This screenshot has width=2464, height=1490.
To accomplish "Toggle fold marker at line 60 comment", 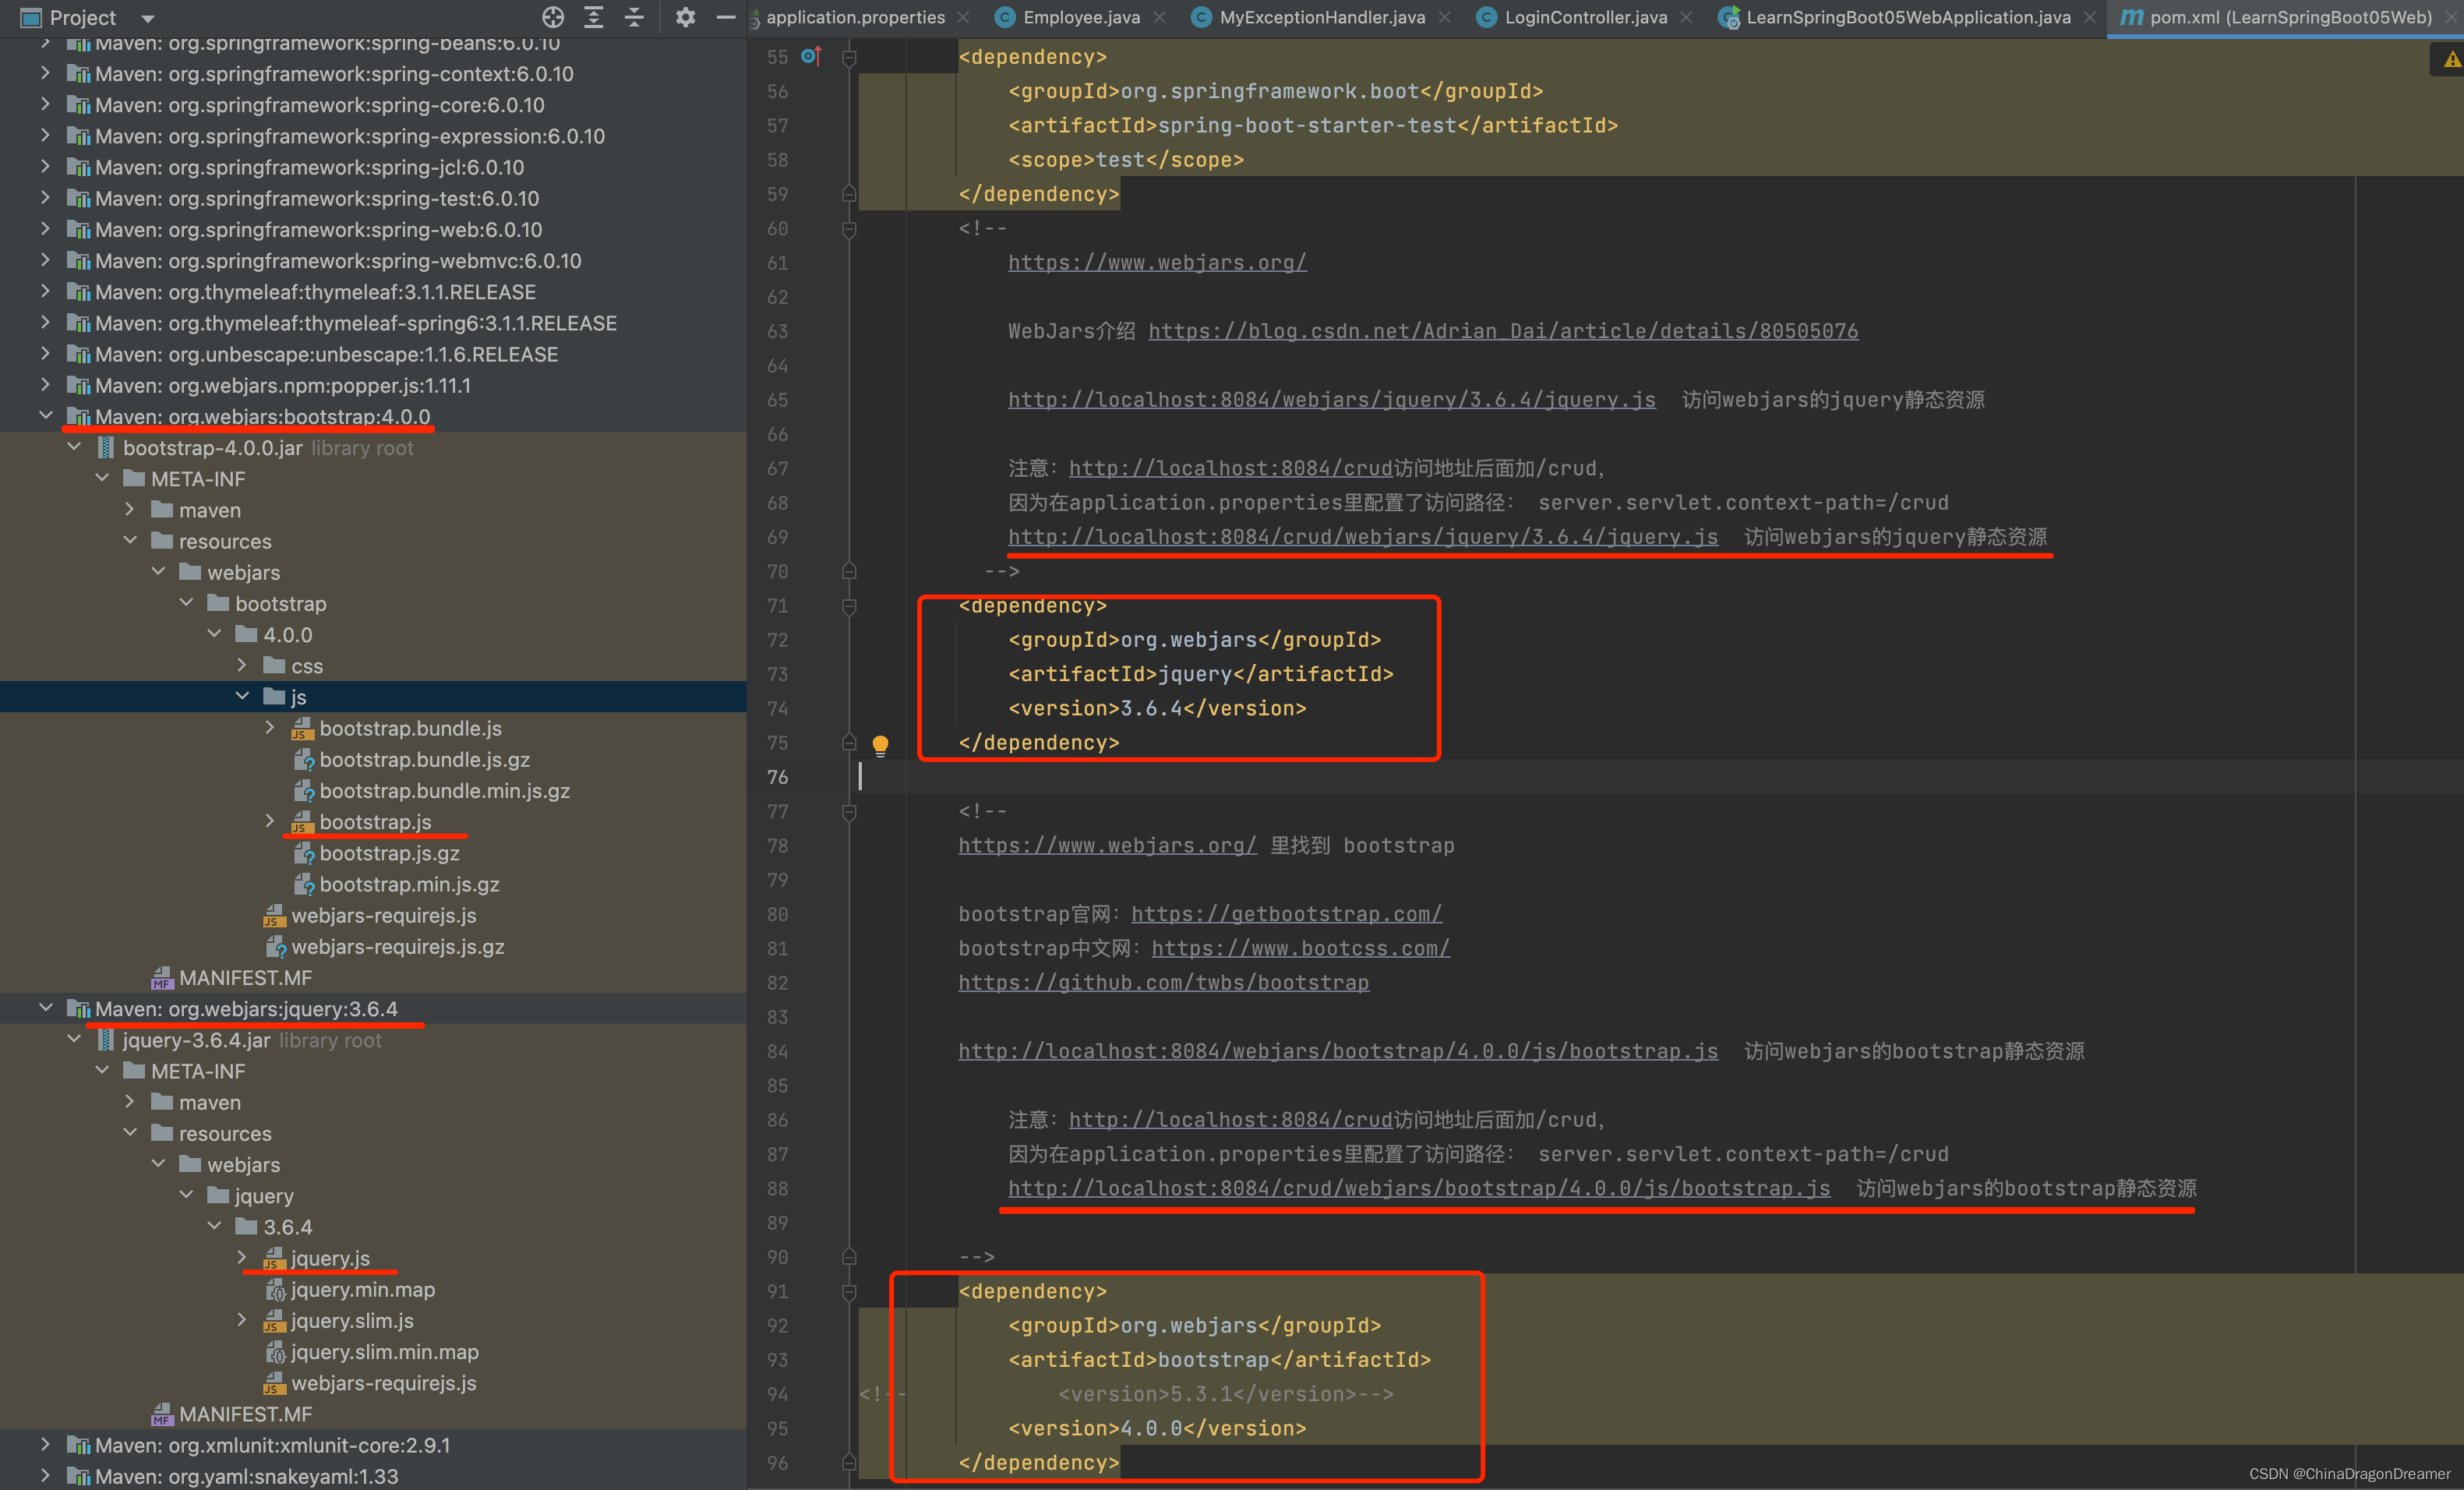I will pos(849,229).
